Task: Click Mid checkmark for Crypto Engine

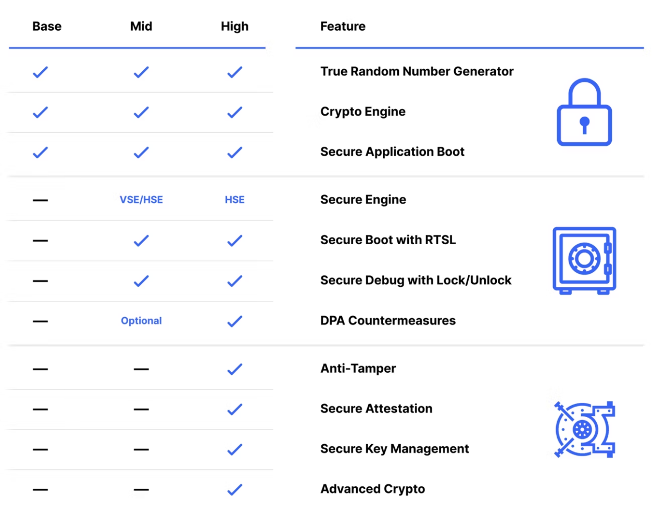Action: pos(141,112)
